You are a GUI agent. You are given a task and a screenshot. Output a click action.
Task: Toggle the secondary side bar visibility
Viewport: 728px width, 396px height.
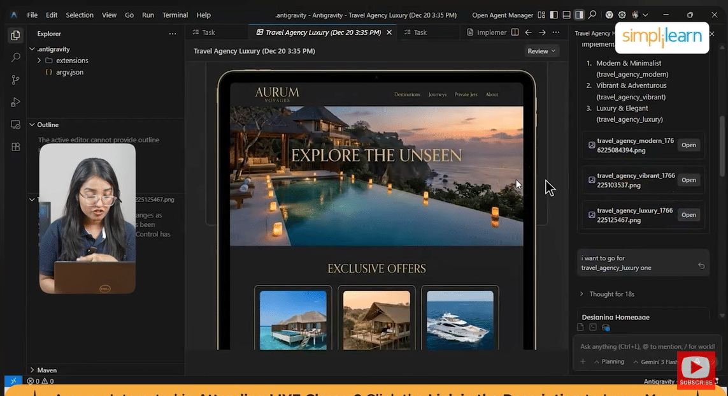579,15
